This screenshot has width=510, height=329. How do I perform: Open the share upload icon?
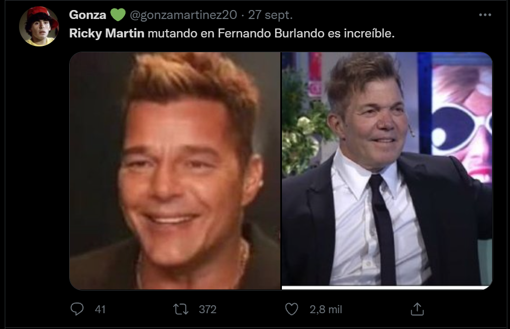(x=417, y=309)
